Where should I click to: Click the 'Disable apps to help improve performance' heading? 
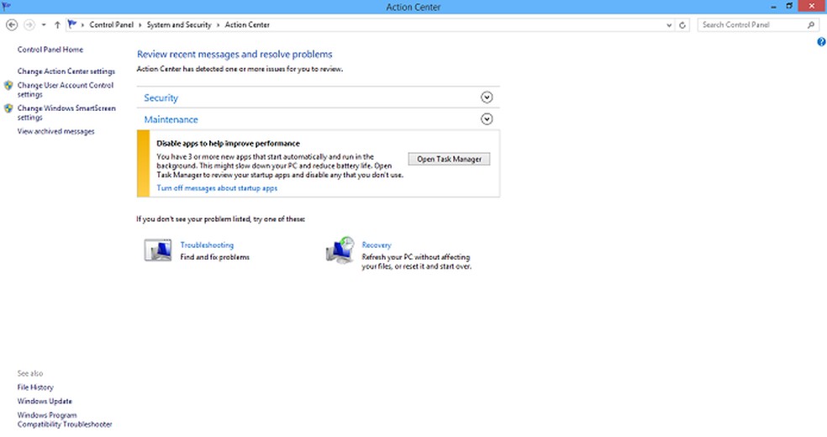[228, 144]
